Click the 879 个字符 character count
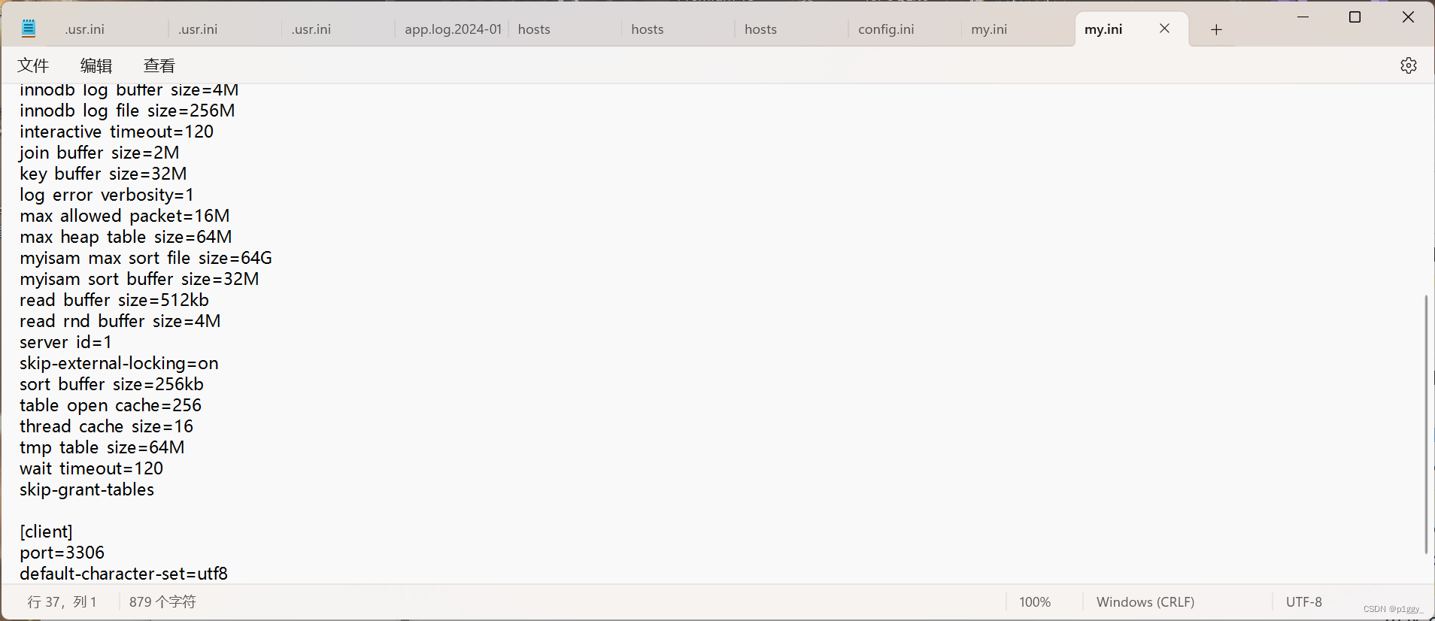Screen dimensions: 1435x621 click(162, 602)
